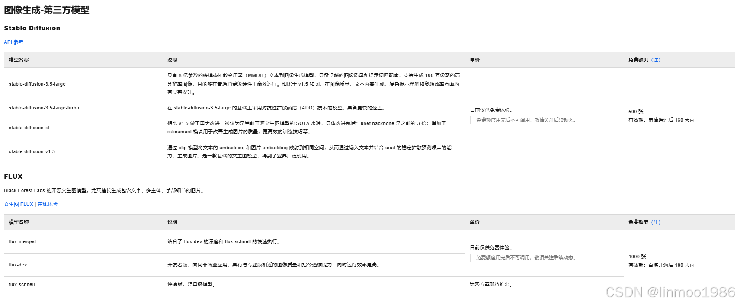Select the stable-diffusion-3.5-large-turbo cell
Screen dimensions: 737x305
coord(83,108)
